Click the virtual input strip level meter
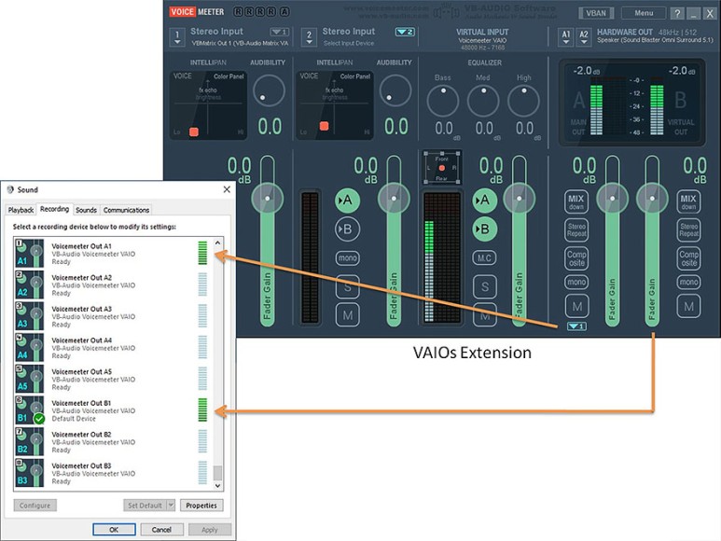 [442, 257]
